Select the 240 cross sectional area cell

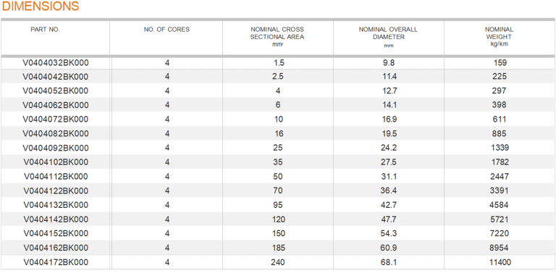[278, 262]
